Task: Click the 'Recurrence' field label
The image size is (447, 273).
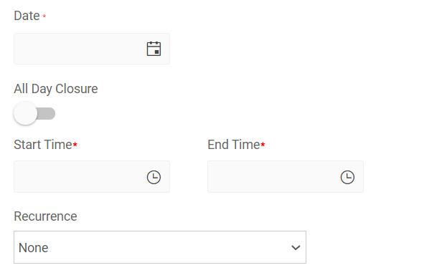Action: click(45, 216)
